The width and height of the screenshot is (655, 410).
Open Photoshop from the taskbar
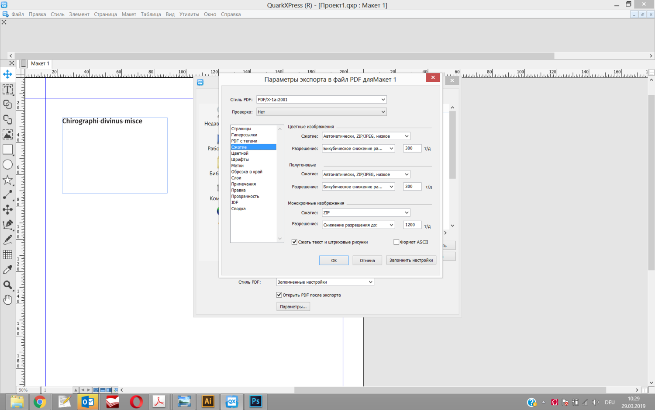(255, 401)
